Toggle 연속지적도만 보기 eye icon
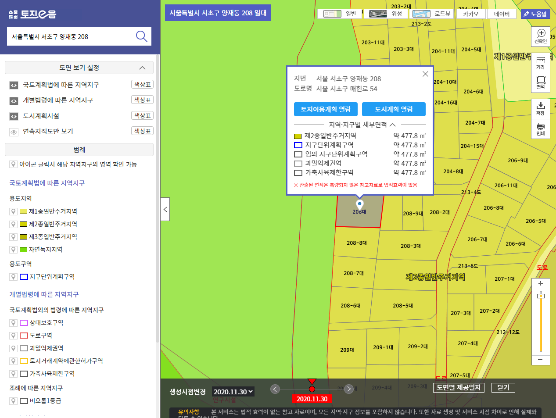The image size is (556, 418). coord(14,132)
